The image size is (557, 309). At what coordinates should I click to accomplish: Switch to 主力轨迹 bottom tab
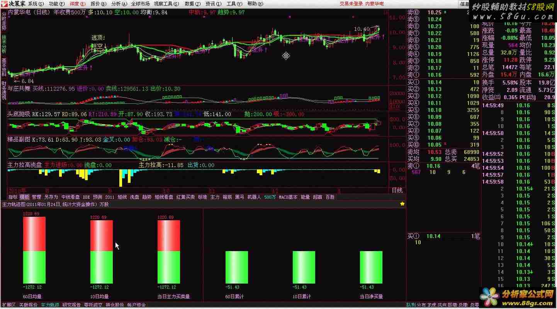coord(50,305)
